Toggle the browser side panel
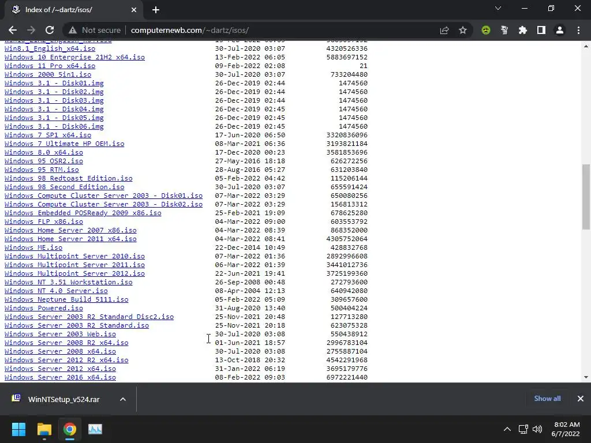The width and height of the screenshot is (591, 443). point(541,30)
